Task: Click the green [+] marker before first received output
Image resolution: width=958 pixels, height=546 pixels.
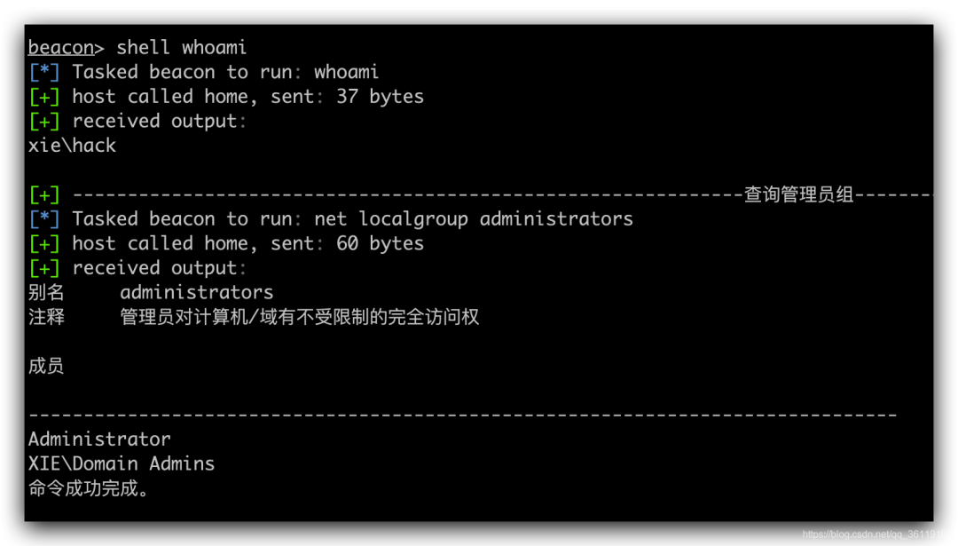Action: (44, 121)
